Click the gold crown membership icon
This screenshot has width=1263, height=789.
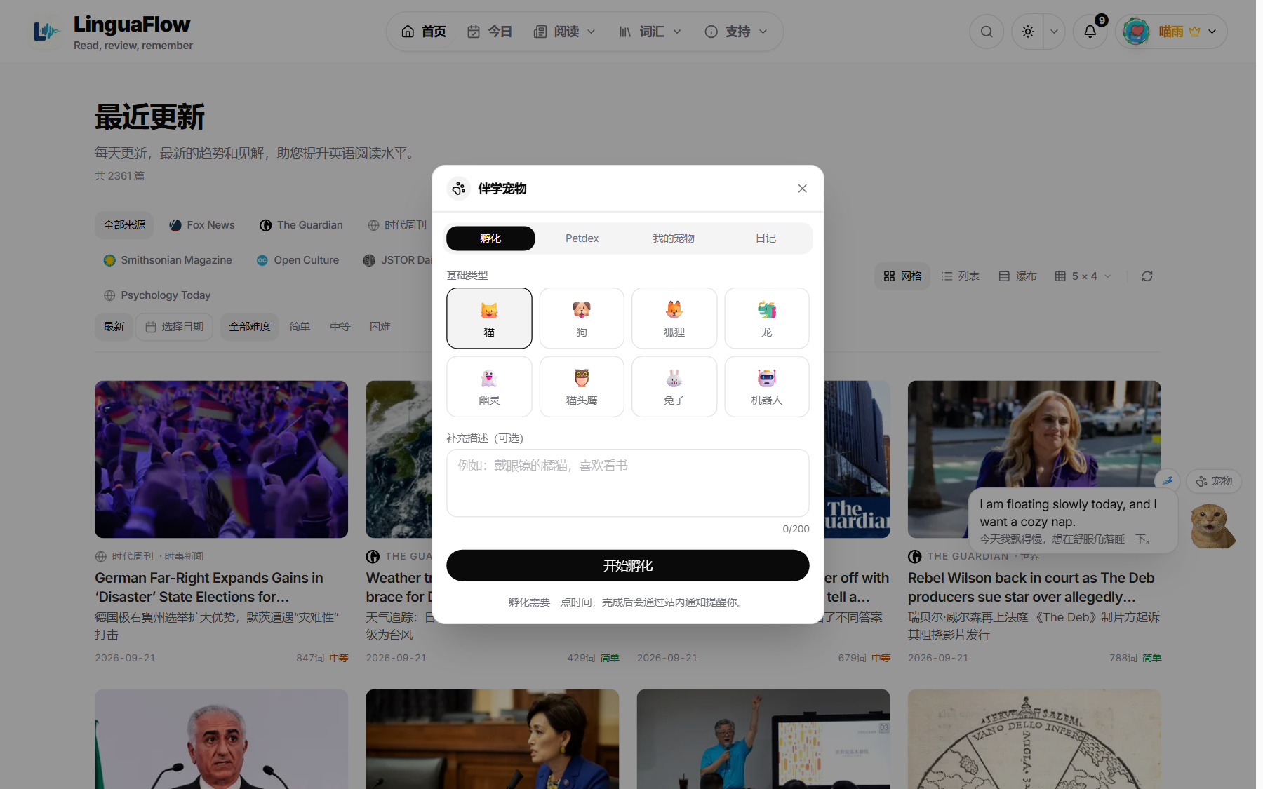tap(1194, 32)
